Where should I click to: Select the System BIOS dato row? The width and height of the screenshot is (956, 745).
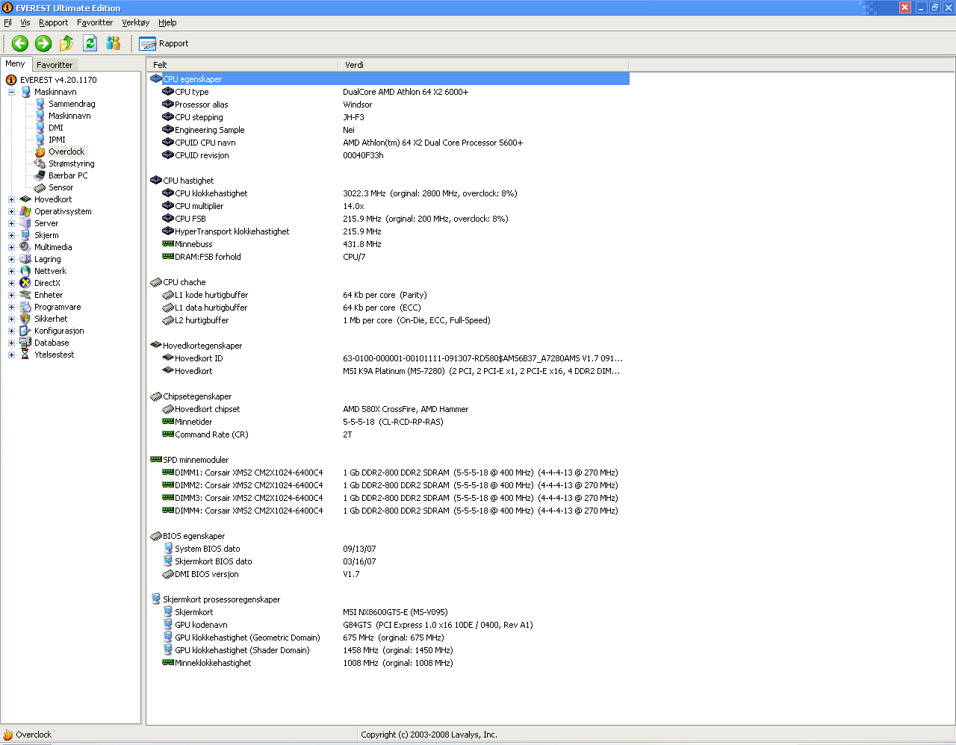coord(388,549)
